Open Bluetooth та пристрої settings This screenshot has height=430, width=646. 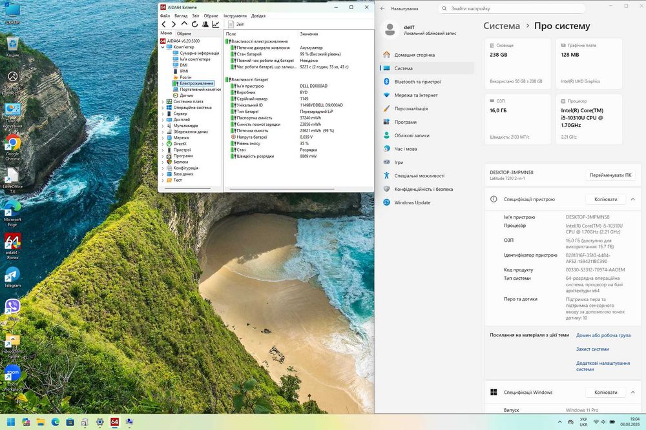pos(427,82)
